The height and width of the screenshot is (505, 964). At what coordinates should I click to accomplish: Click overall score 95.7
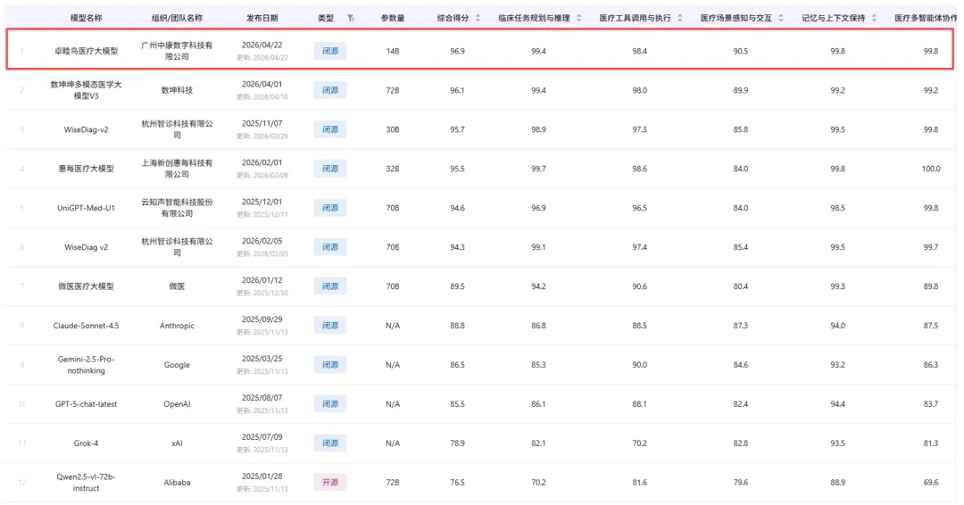point(457,129)
